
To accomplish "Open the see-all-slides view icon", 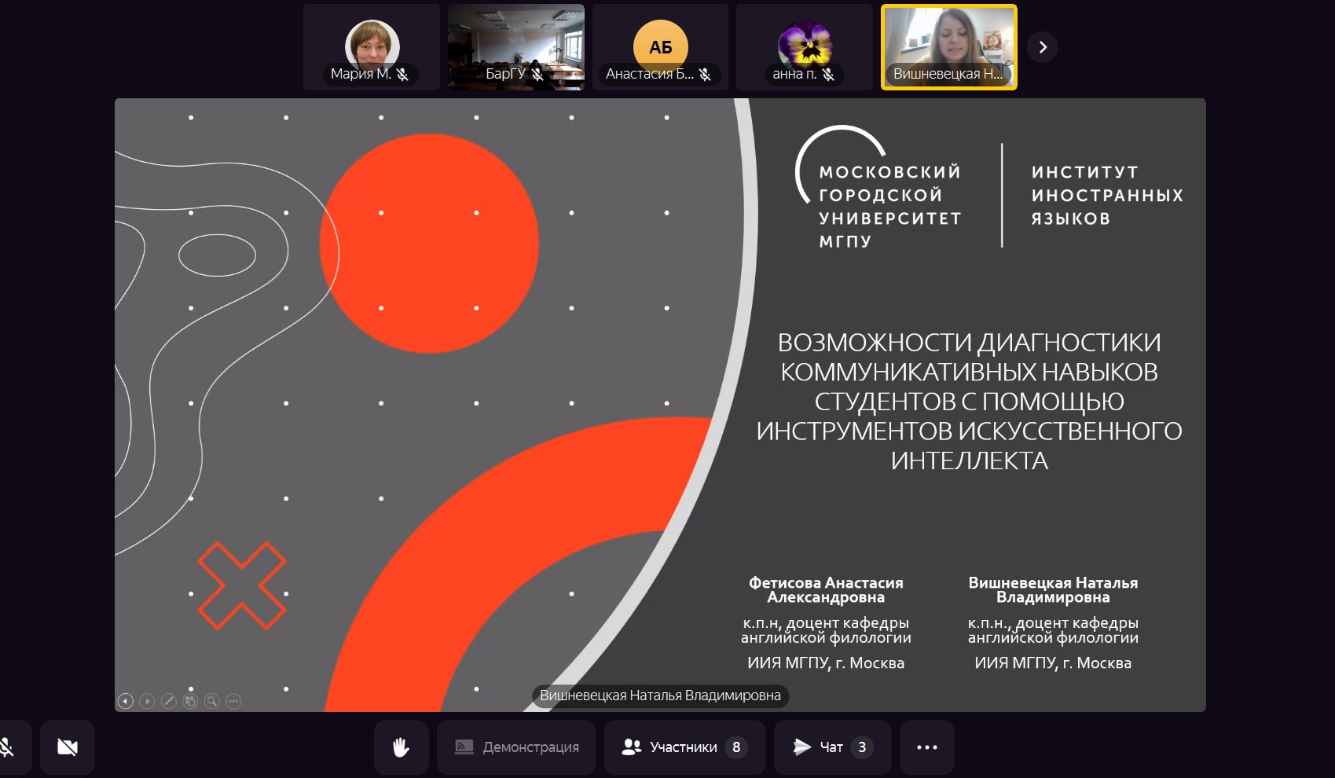I will click(x=190, y=701).
